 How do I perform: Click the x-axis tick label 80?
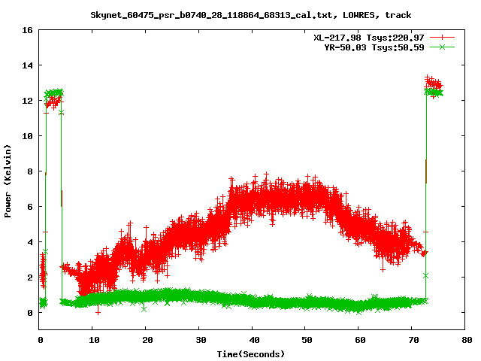(467, 340)
